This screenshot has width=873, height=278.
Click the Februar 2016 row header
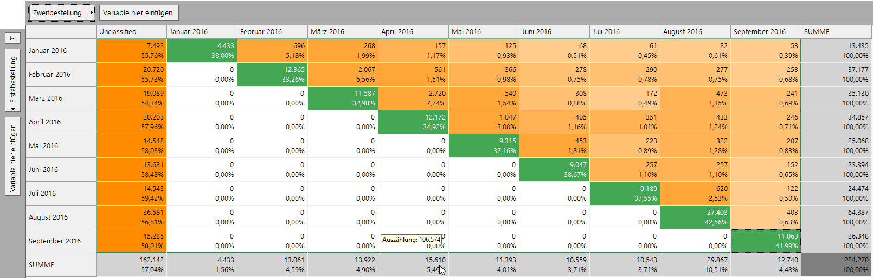point(61,74)
